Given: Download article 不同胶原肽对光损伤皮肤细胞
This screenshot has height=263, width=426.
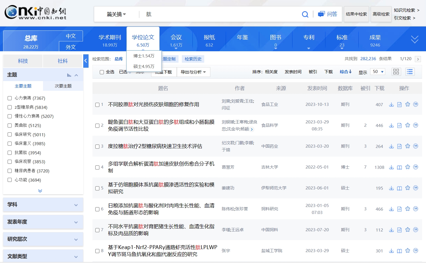Looking at the screenshot, I should click(391, 104).
